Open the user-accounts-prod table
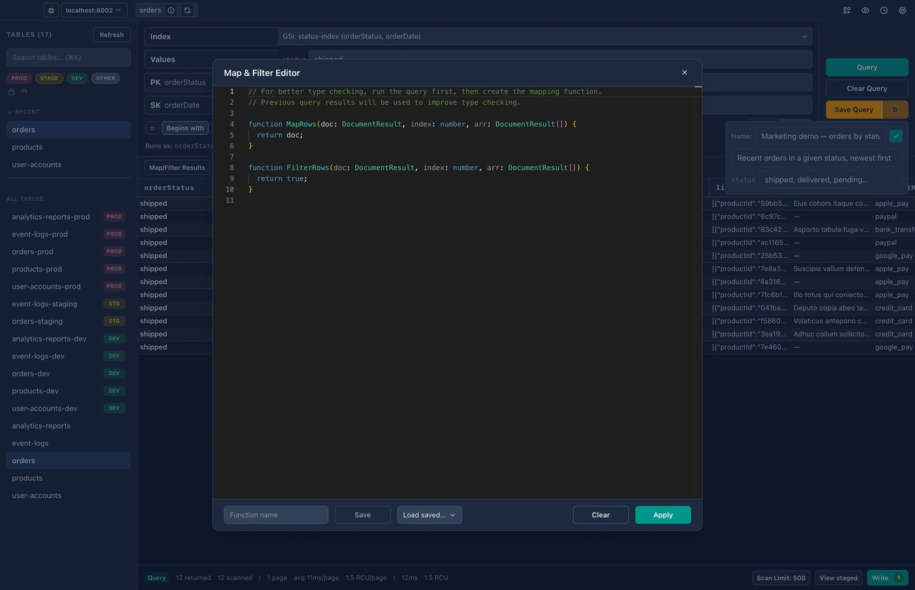915x590 pixels. [69, 286]
